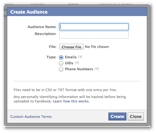Click the 'Description:' field label
The image size is (156, 133).
(x=45, y=34)
